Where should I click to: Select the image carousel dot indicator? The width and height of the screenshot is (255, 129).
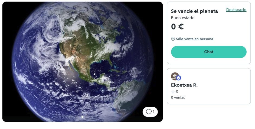pyautogui.click(x=83, y=117)
